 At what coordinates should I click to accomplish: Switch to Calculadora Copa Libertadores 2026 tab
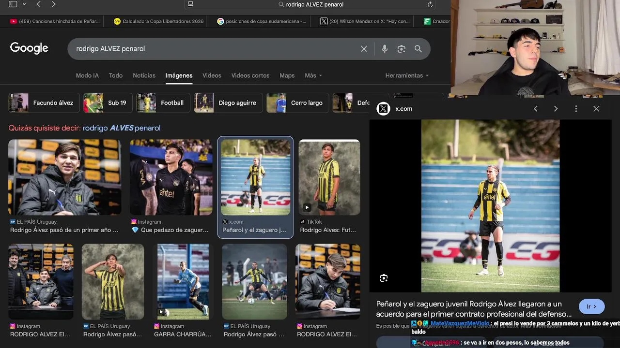tap(158, 21)
